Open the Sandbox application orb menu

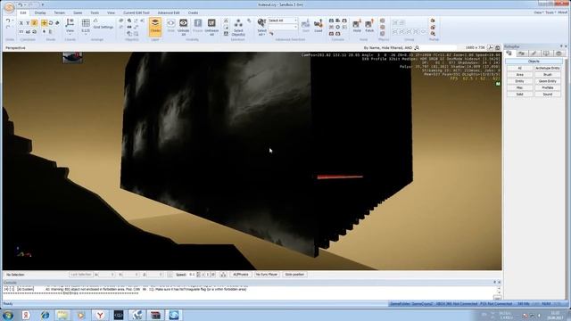pos(9,7)
